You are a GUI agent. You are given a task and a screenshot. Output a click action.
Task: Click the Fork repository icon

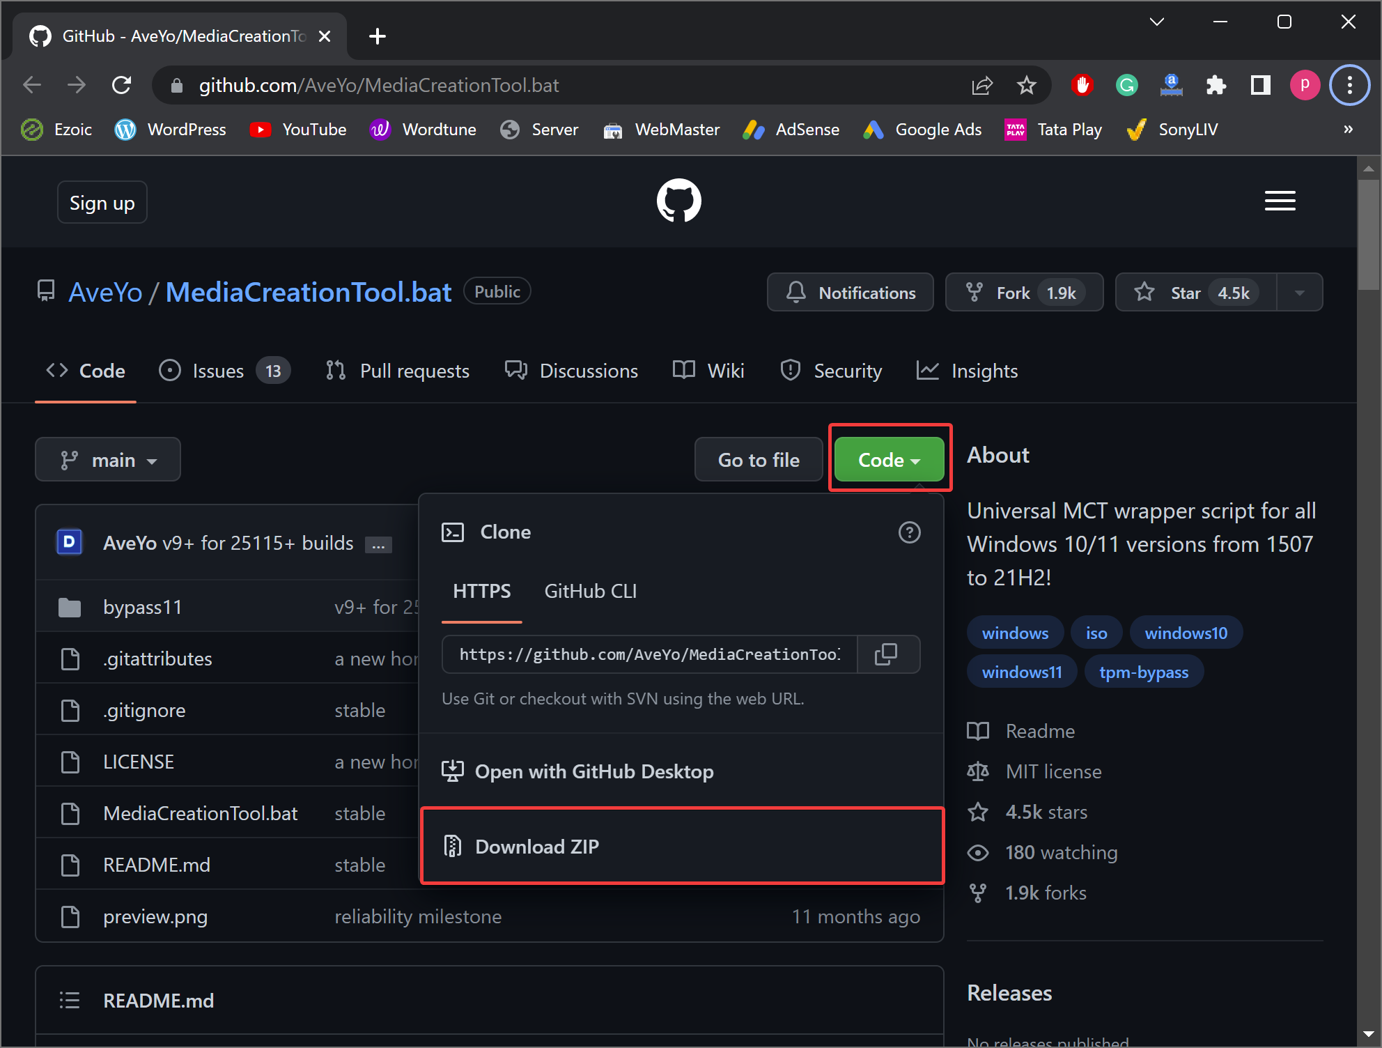pos(972,292)
